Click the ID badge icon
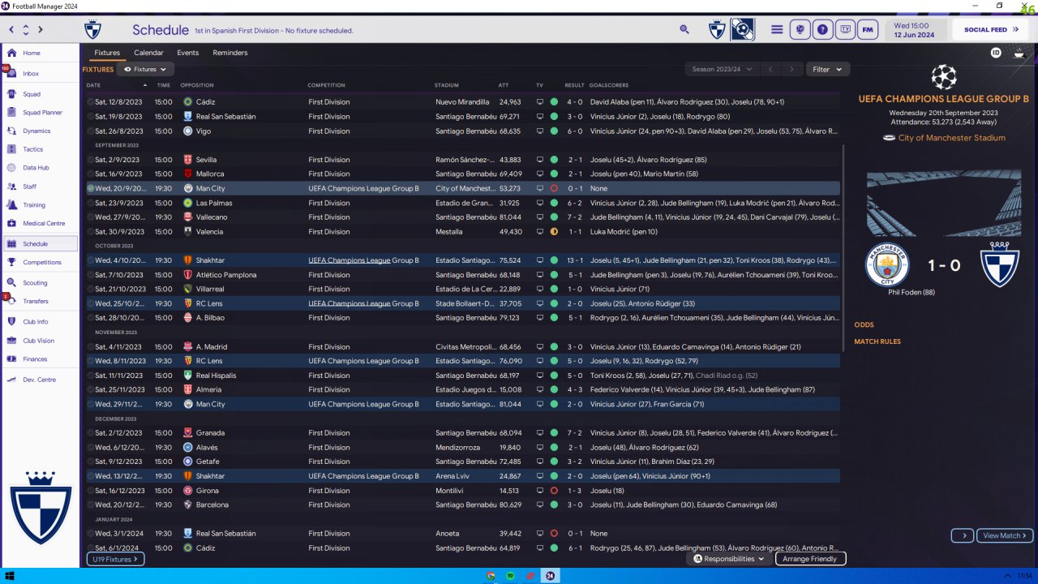This screenshot has height=584, width=1038. (x=996, y=53)
